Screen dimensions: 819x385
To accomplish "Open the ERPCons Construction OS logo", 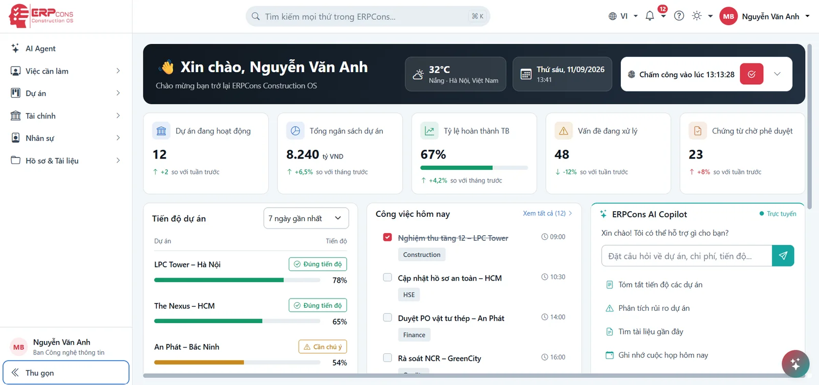I will point(41,16).
